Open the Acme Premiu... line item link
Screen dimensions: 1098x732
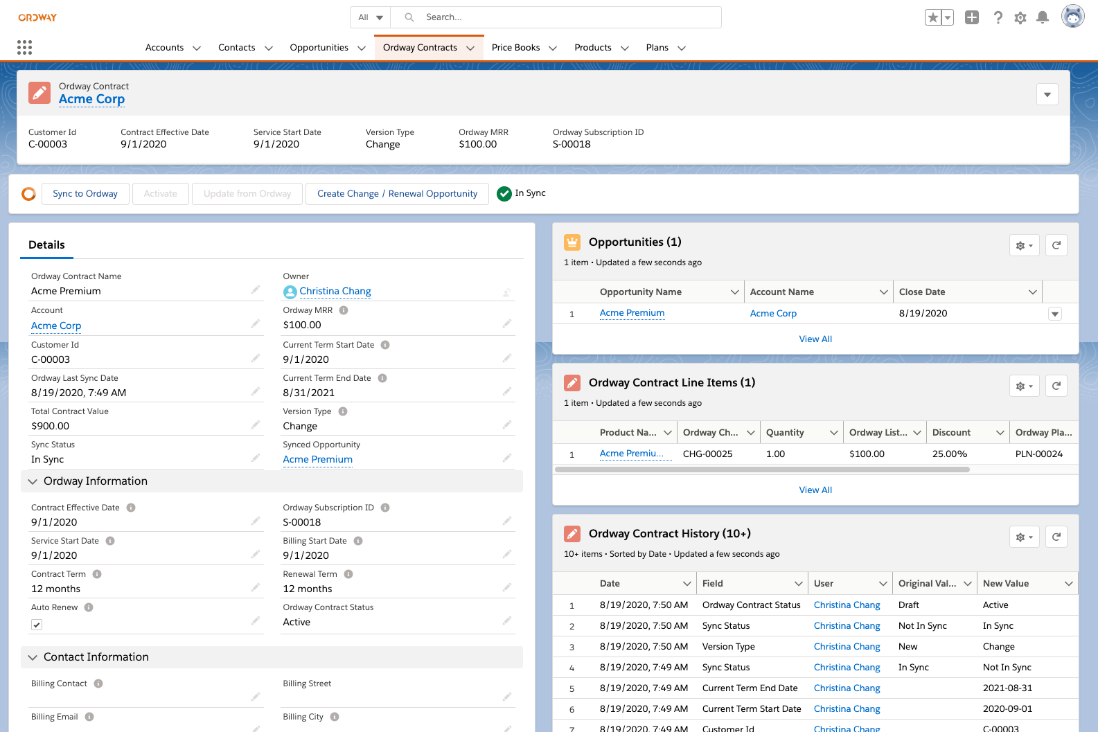[631, 454]
